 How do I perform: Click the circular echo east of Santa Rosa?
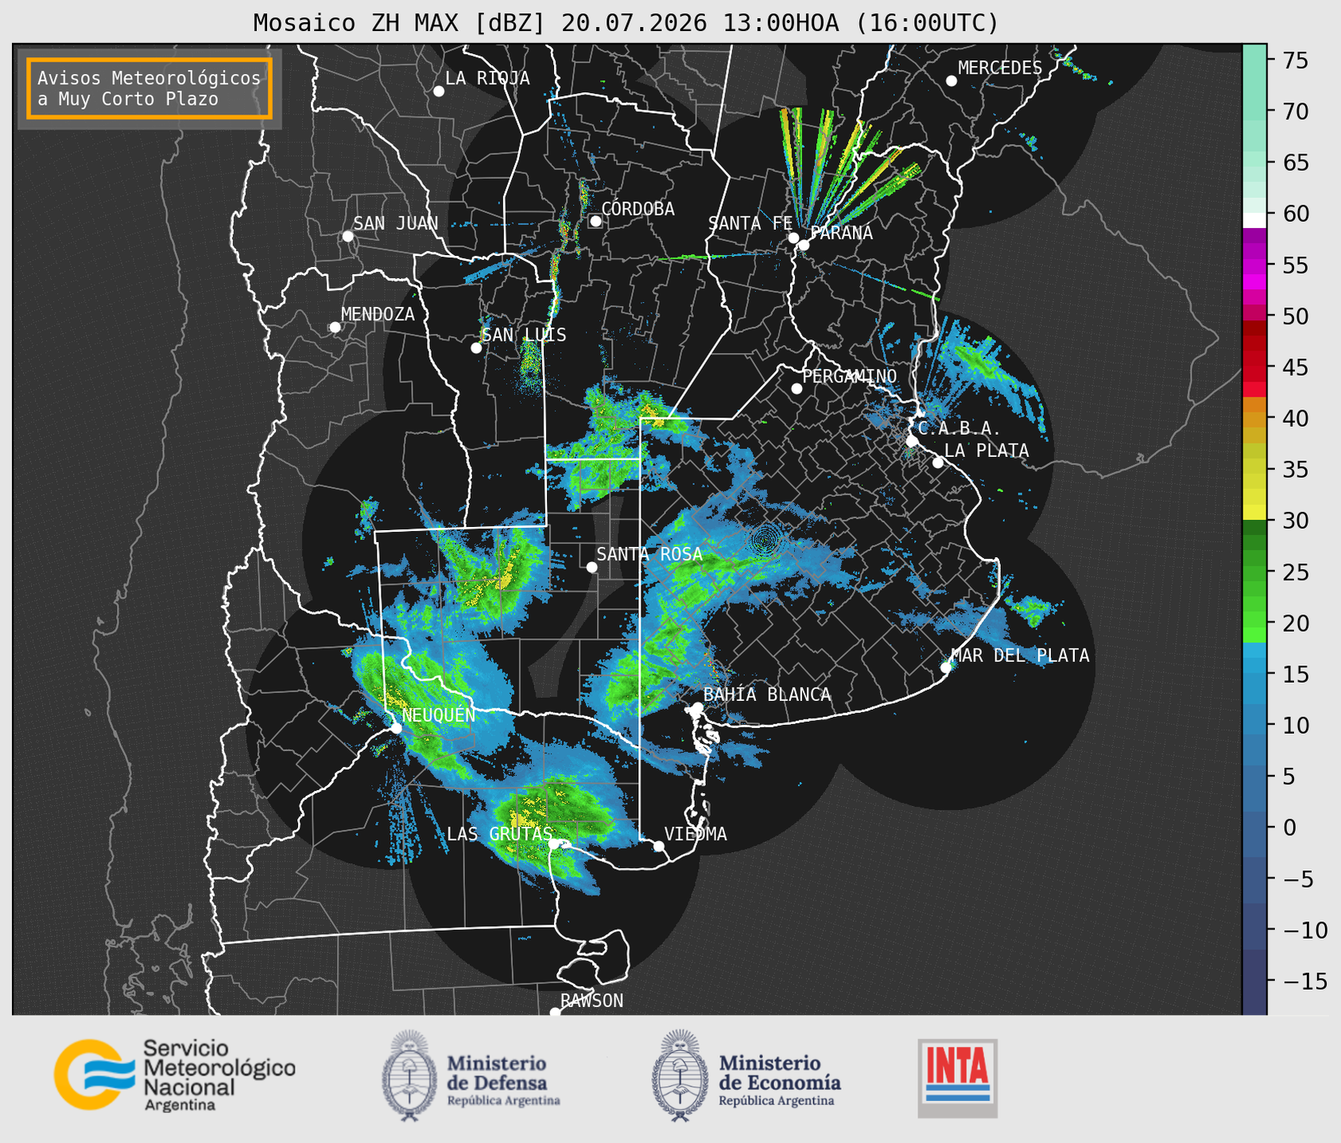tap(765, 541)
